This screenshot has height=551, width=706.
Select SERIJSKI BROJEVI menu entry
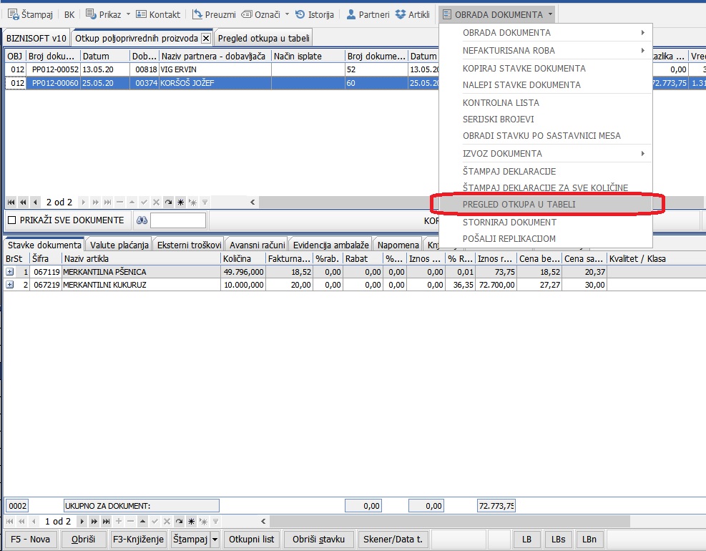coord(546,120)
